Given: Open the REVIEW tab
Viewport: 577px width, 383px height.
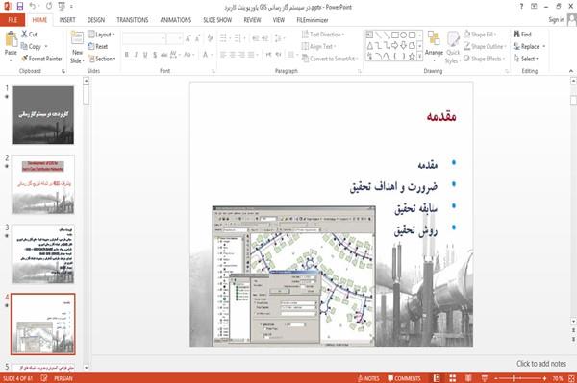Looking at the screenshot, I should point(252,20).
